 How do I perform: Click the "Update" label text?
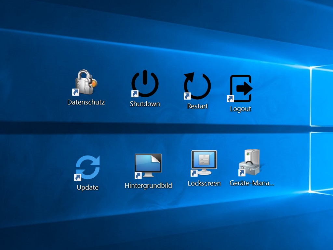pos(87,188)
